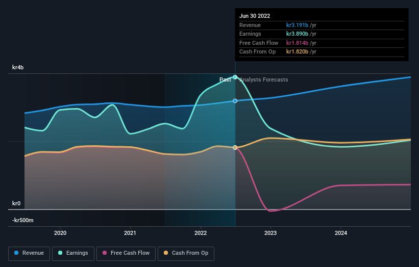Viewport: 419px width, 267px height.
Task: Click the pink Free Cash Flow legend dot
Action: click(x=105, y=253)
